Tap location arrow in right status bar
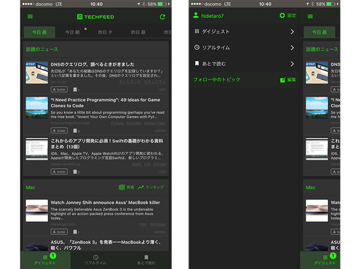This screenshot has width=359, height=269. pyautogui.click(x=308, y=4)
